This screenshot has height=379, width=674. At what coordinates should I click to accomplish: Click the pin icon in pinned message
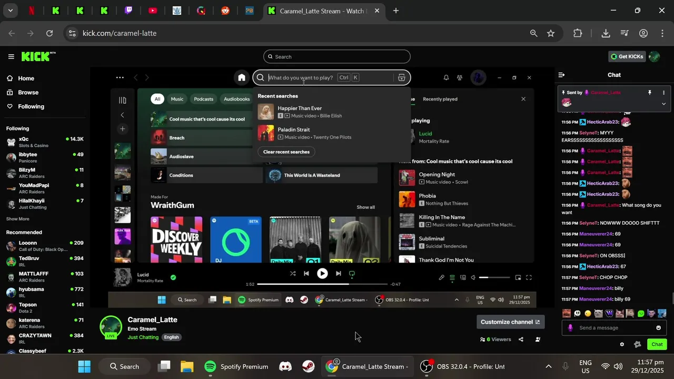coord(649,93)
